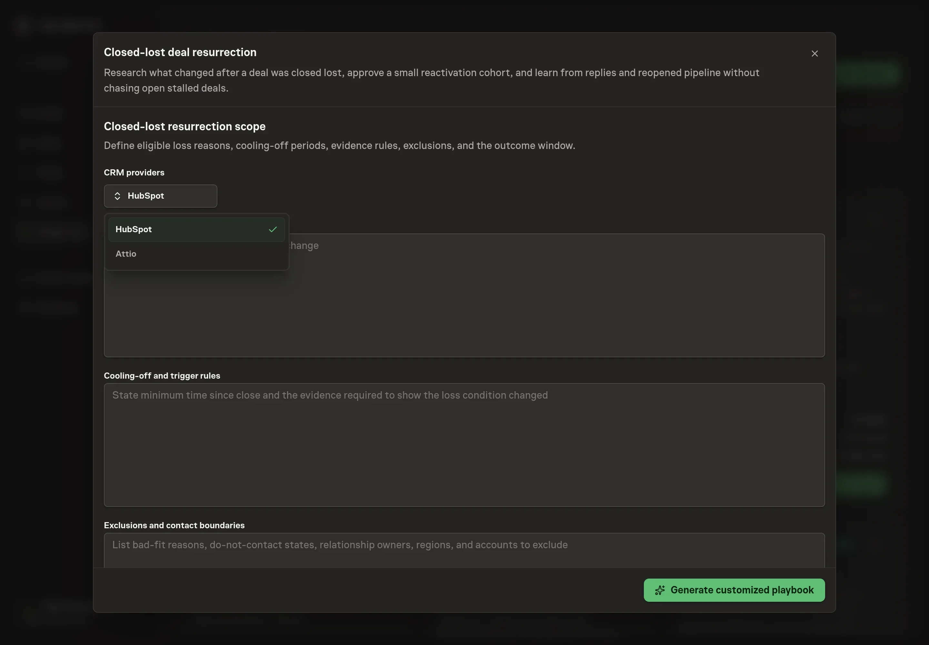Click the sparkle icon on the Generate button
The height and width of the screenshot is (645, 929).
tap(660, 590)
